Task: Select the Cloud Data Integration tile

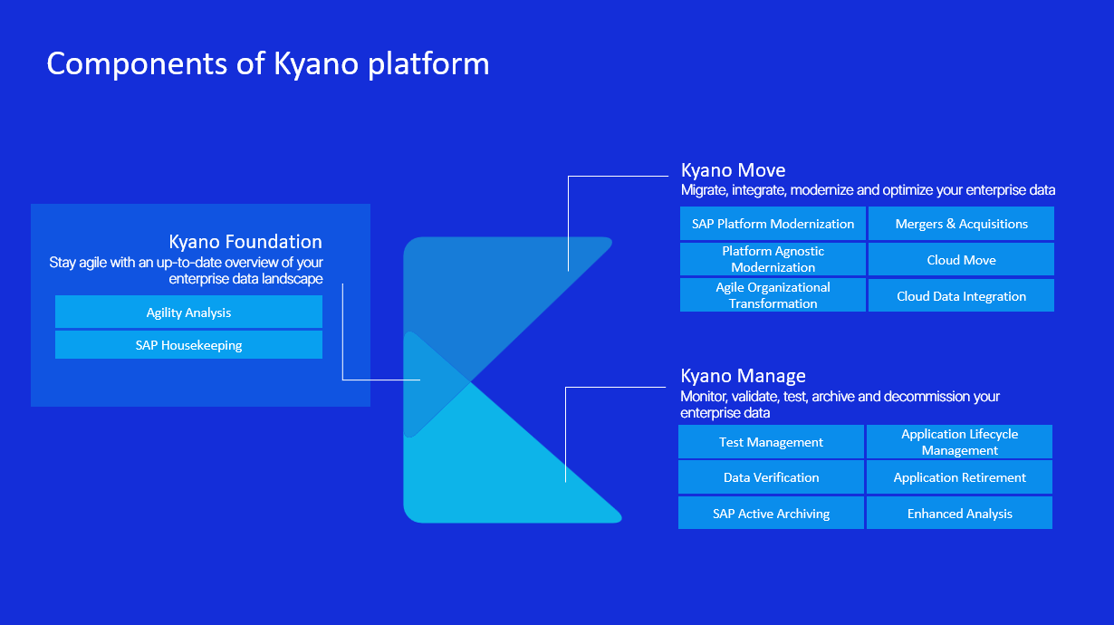Action: coord(961,295)
